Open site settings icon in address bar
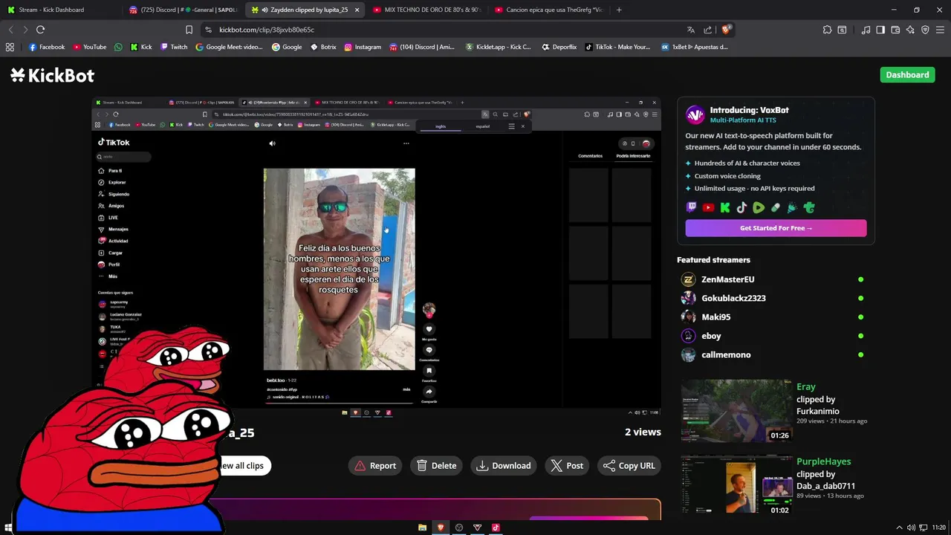 [208, 30]
